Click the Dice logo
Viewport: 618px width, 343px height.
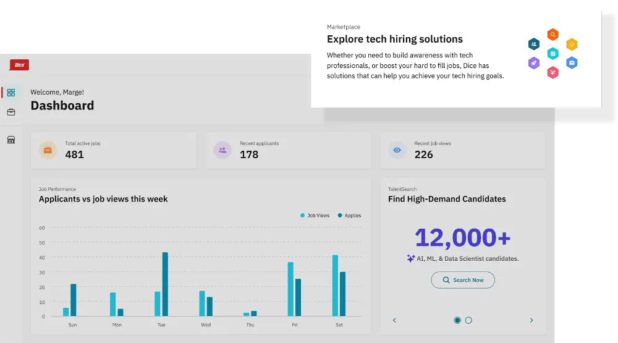(19, 65)
